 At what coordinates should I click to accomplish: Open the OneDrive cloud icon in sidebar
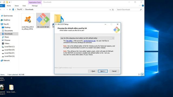[2, 20]
